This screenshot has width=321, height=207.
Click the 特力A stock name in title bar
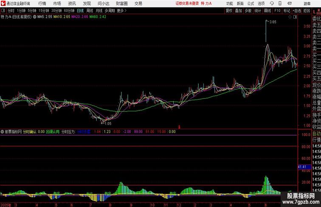click(x=206, y=3)
